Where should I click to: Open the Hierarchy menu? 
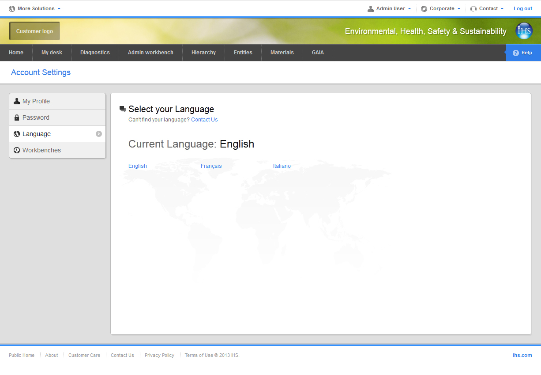[203, 53]
